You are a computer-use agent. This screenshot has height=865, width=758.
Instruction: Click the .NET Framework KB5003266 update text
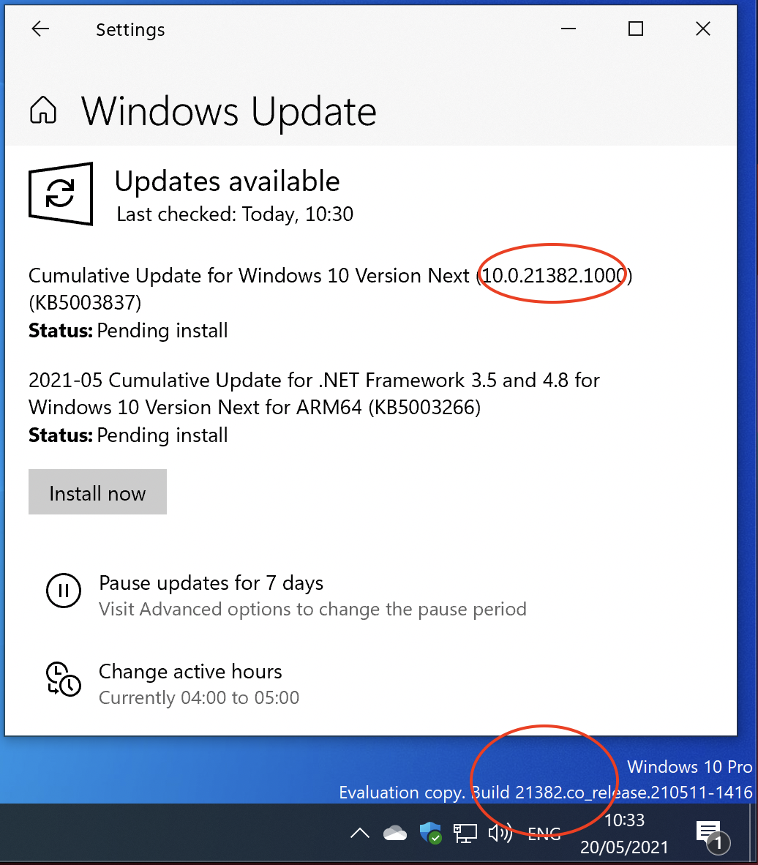tap(314, 393)
